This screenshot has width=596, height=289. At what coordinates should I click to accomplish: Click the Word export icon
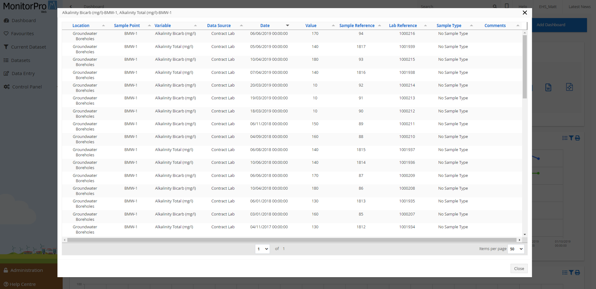pyautogui.click(x=548, y=87)
